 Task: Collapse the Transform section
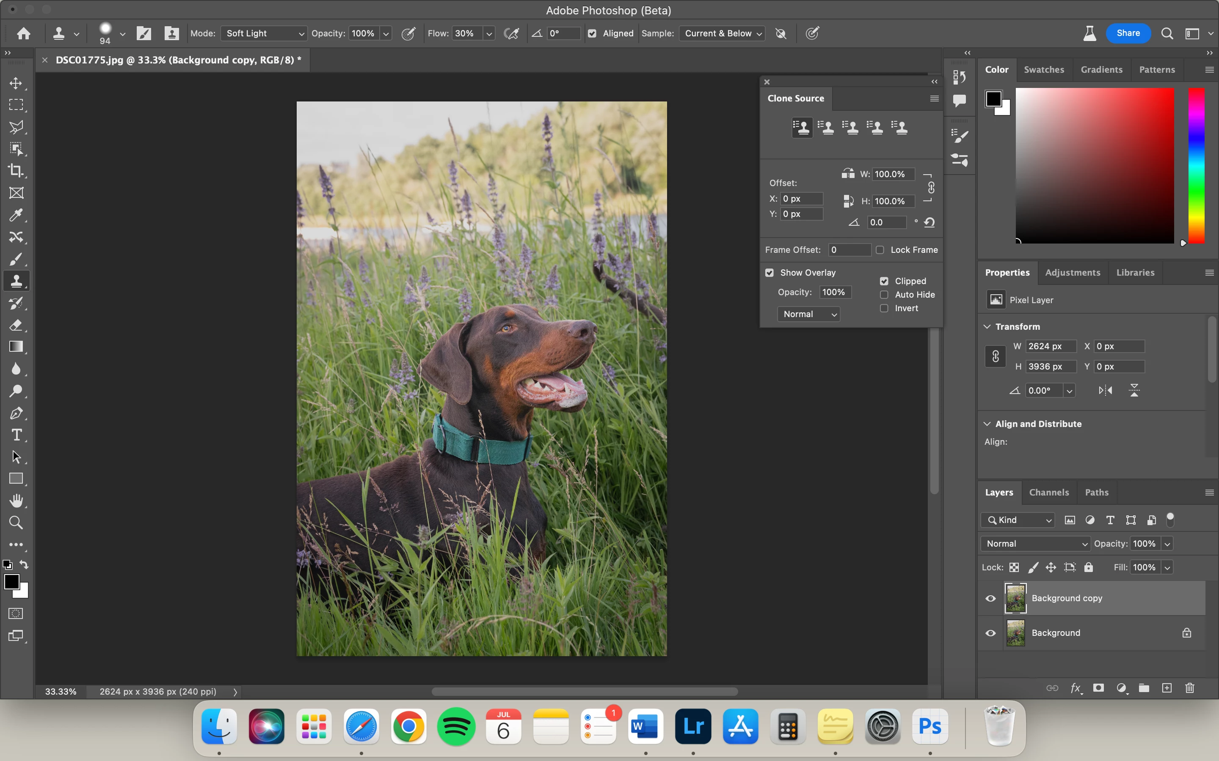(987, 327)
